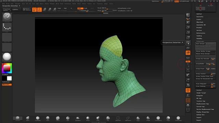Click the Auto Groups button
Image resolution: width=219 pixels, height=123 pixels.
click(x=200, y=44)
